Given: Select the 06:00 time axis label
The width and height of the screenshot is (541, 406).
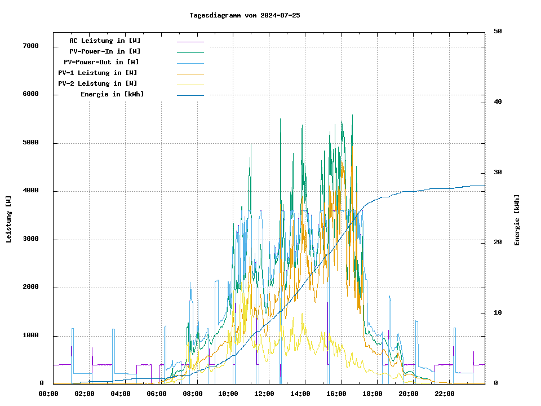Looking at the screenshot, I should [x=156, y=394].
